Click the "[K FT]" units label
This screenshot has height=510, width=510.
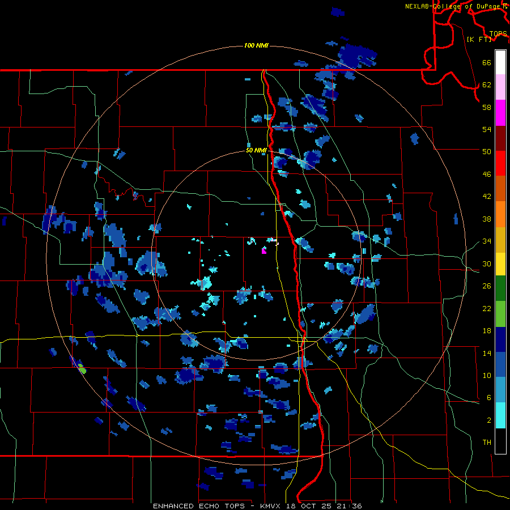click(x=479, y=39)
